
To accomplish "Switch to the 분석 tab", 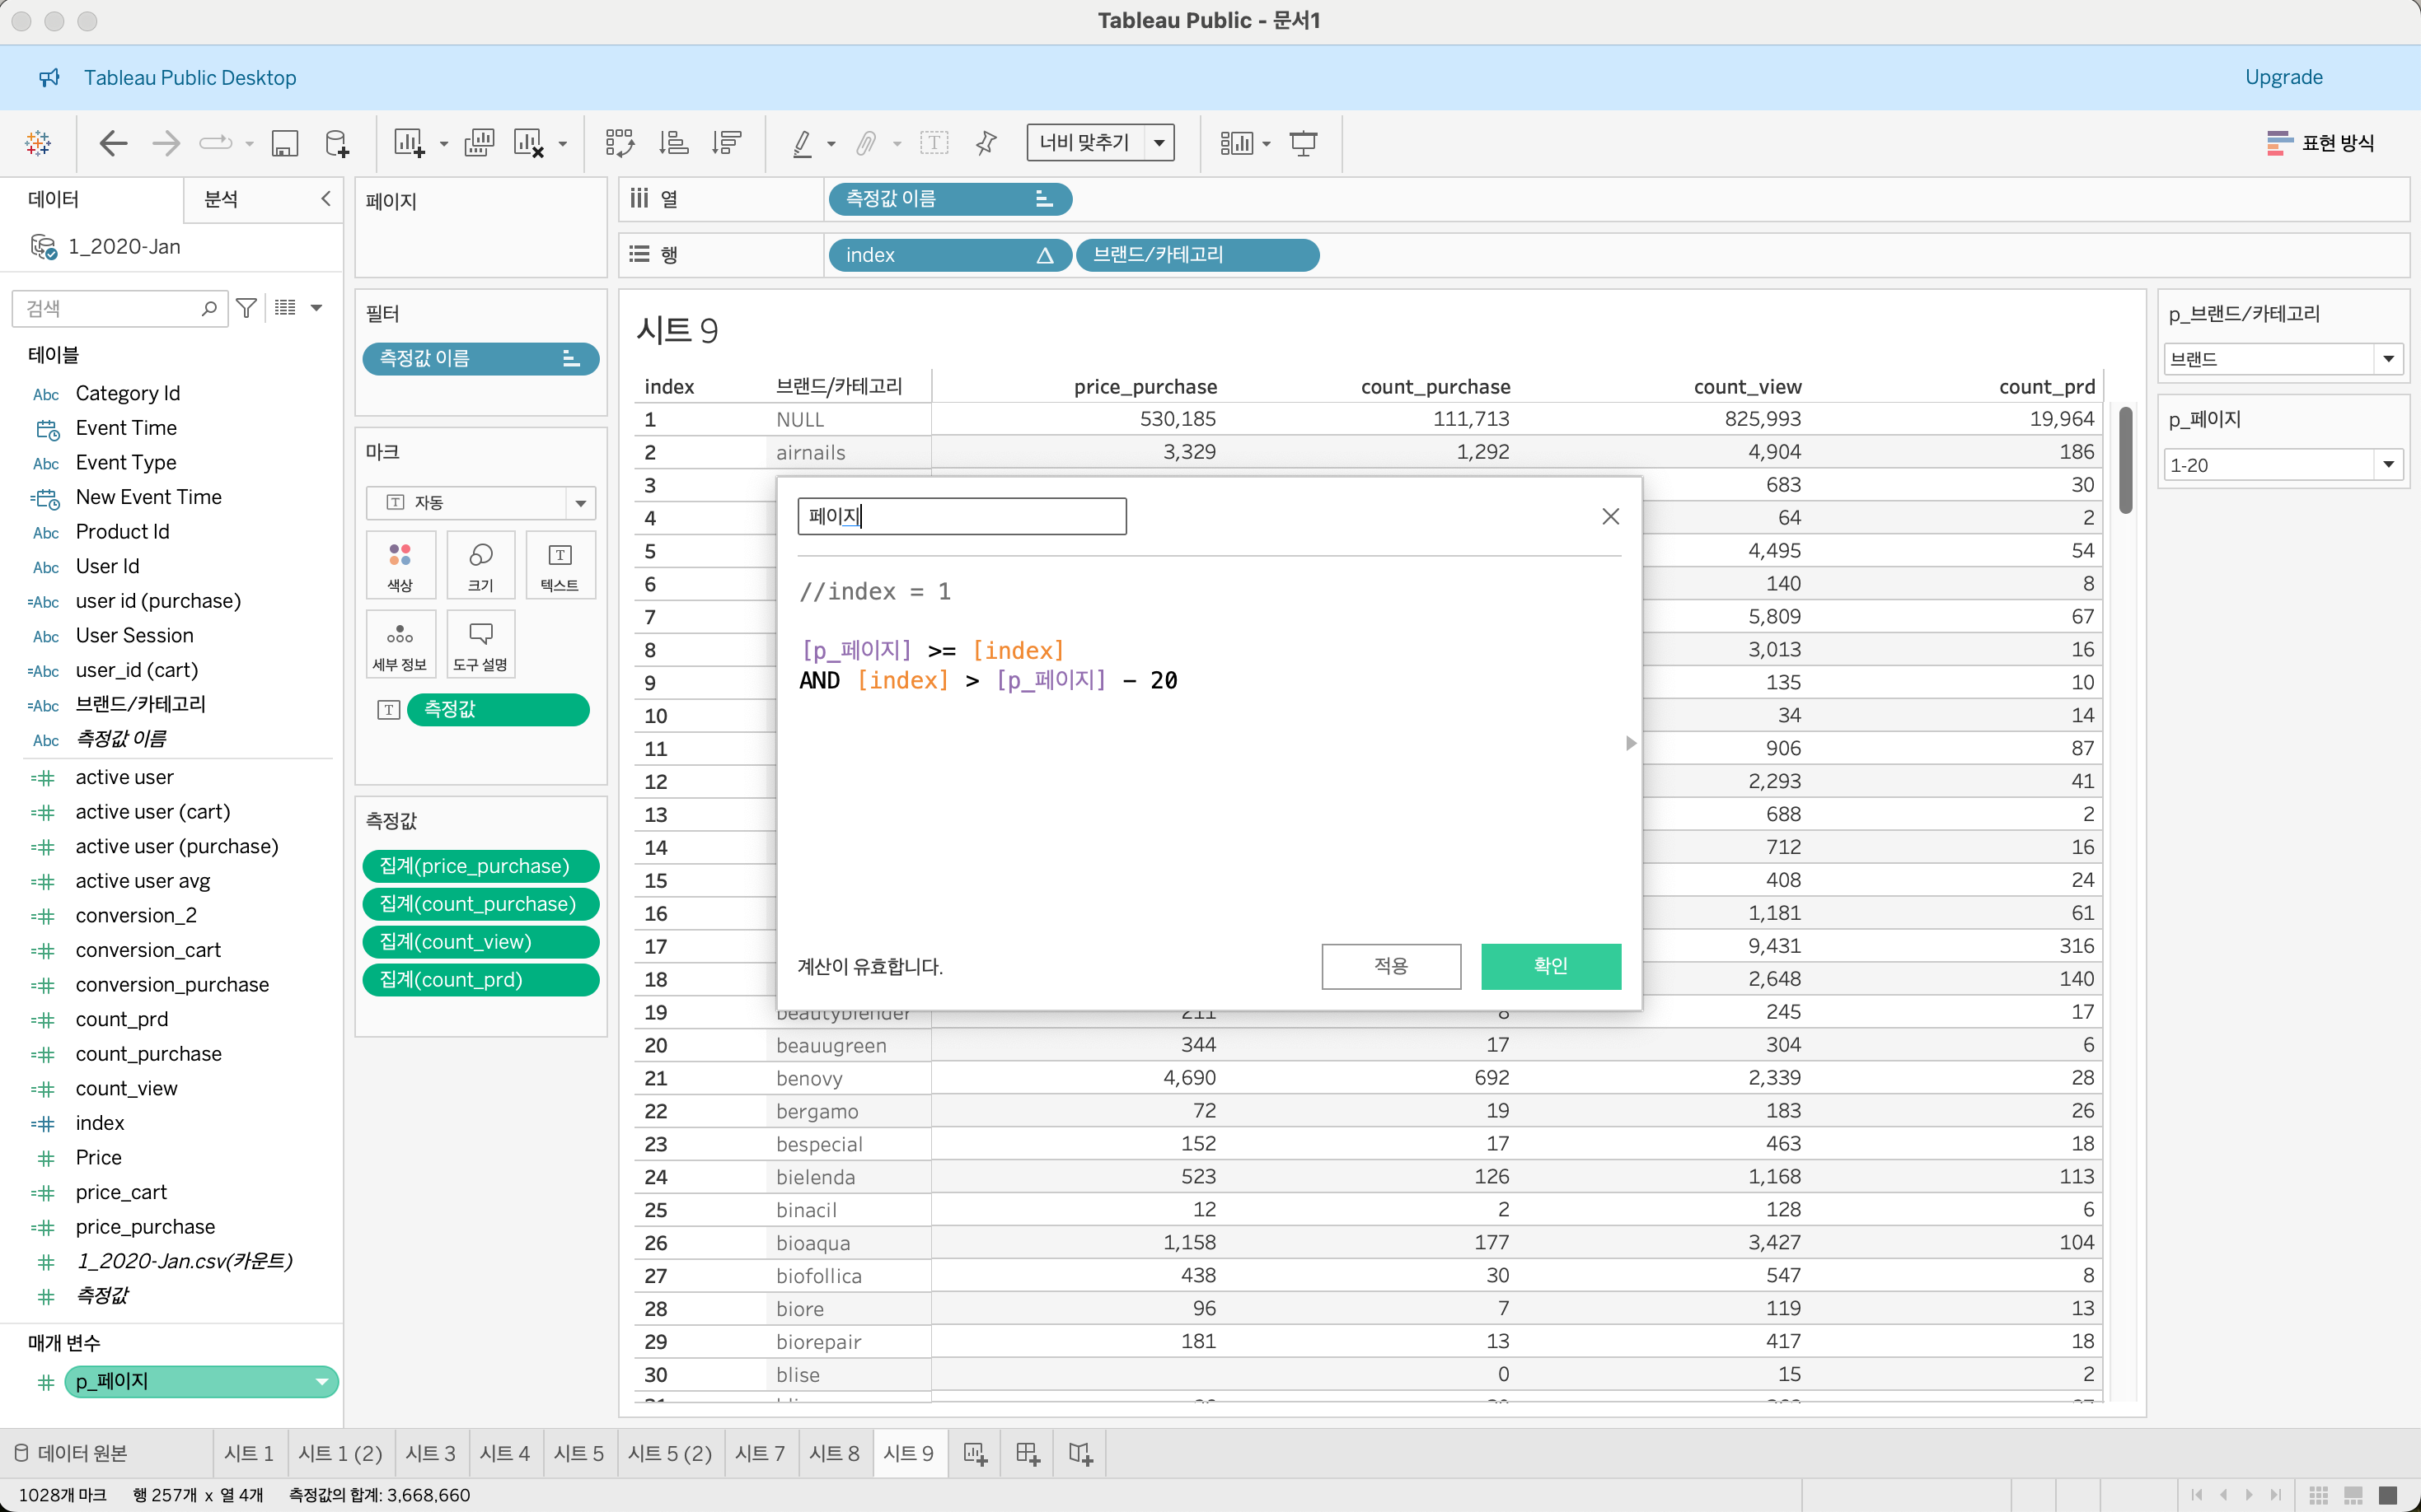I will 221,199.
